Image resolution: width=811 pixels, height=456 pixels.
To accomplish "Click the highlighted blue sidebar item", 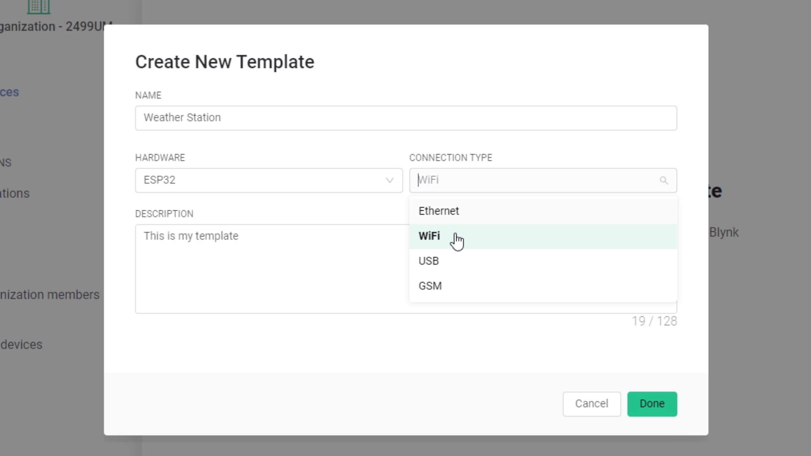I will tap(9, 92).
